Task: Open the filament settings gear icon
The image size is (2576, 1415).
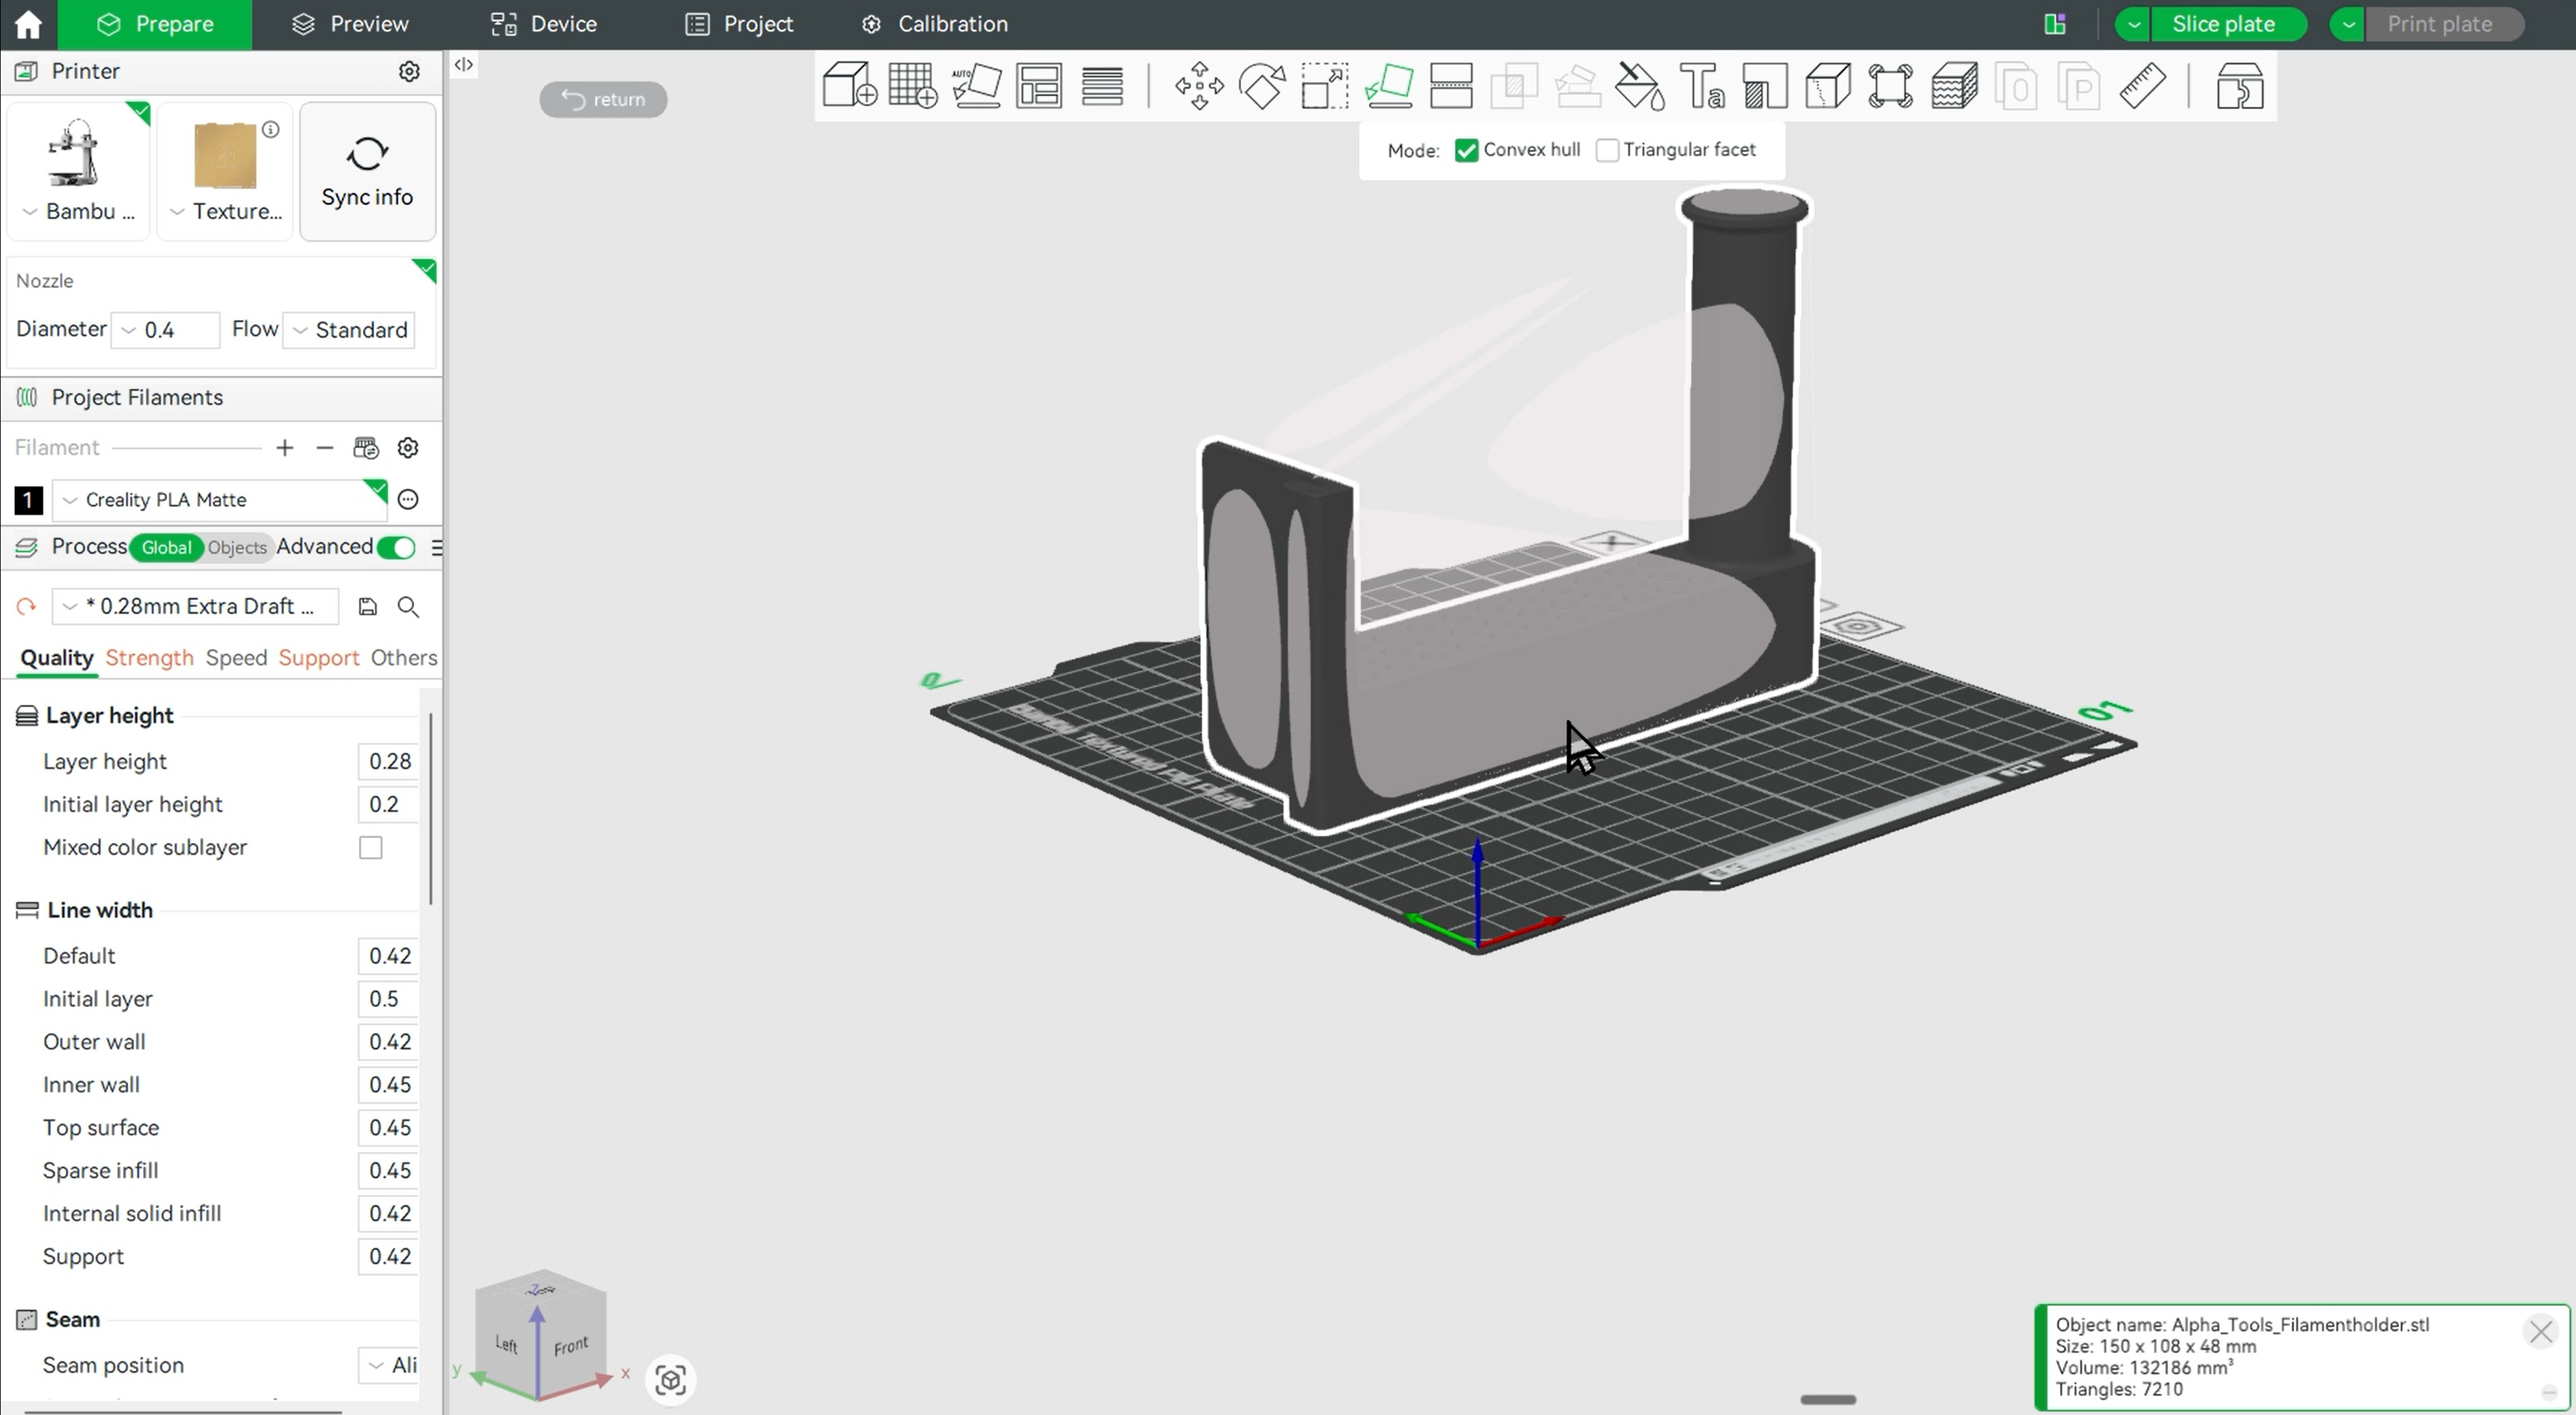Action: click(x=408, y=448)
